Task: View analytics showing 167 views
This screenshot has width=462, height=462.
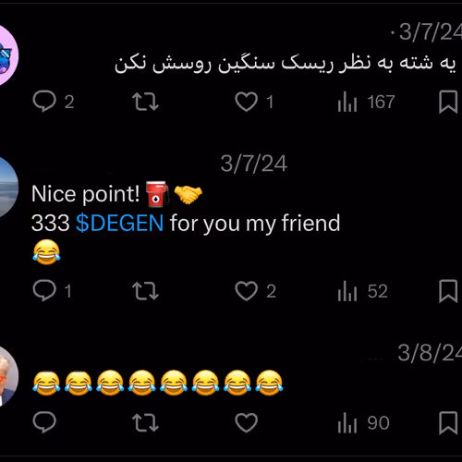Action: 366,102
